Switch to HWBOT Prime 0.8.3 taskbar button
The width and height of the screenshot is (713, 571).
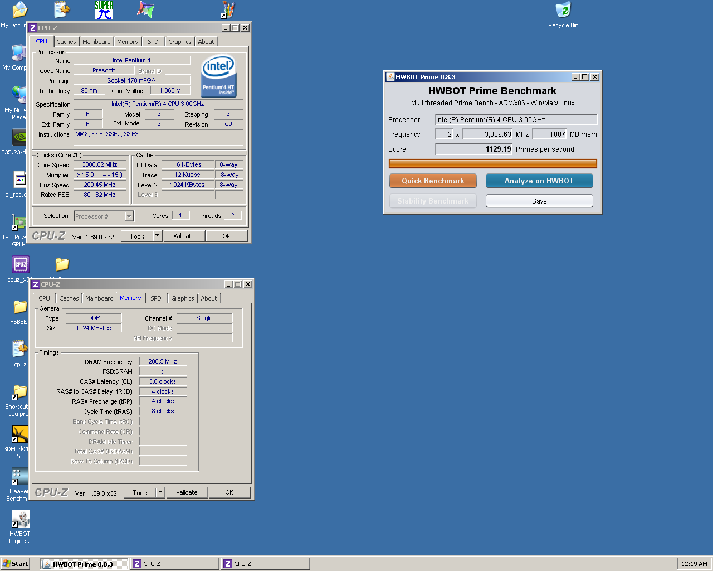pos(84,564)
